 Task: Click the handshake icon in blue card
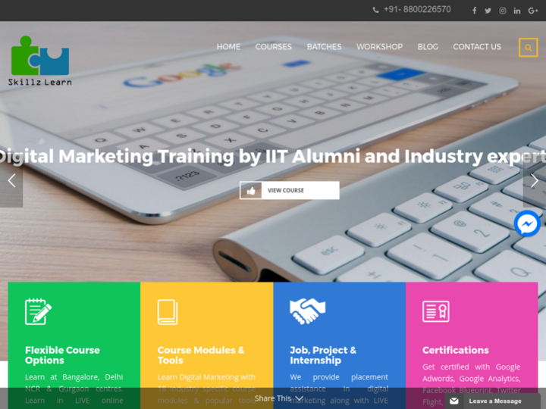click(307, 311)
